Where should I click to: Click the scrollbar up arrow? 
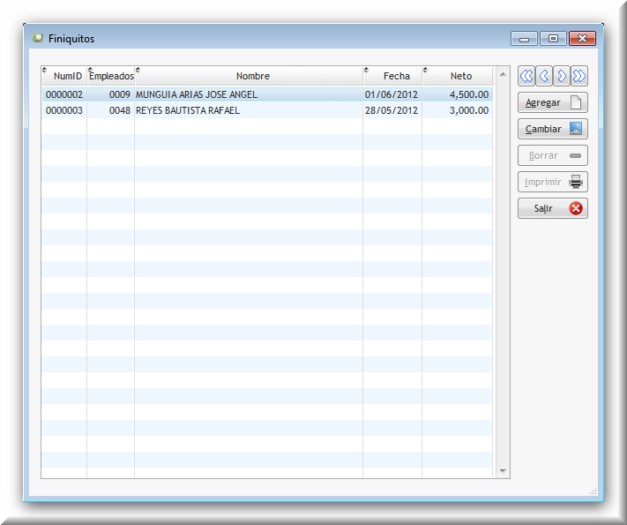503,74
